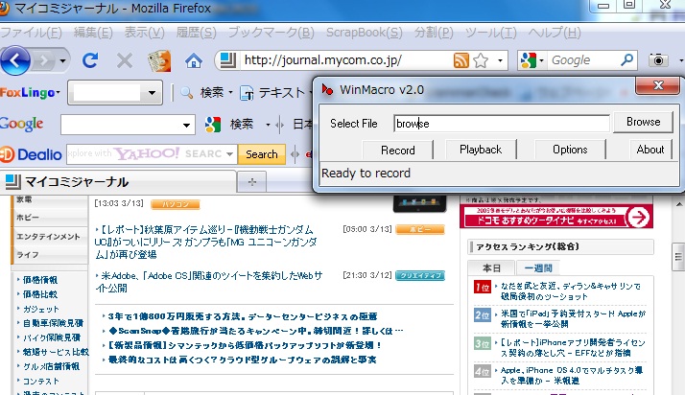Click the orange ホビー category tag
The width and height of the screenshot is (685, 395).
point(420,229)
